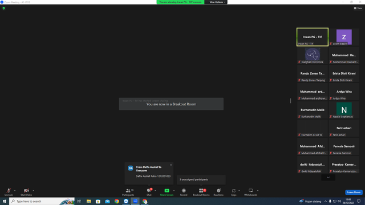Open Task View on the taskbar
Screen dimensions: 365x205
pyautogui.click(x=79, y=201)
